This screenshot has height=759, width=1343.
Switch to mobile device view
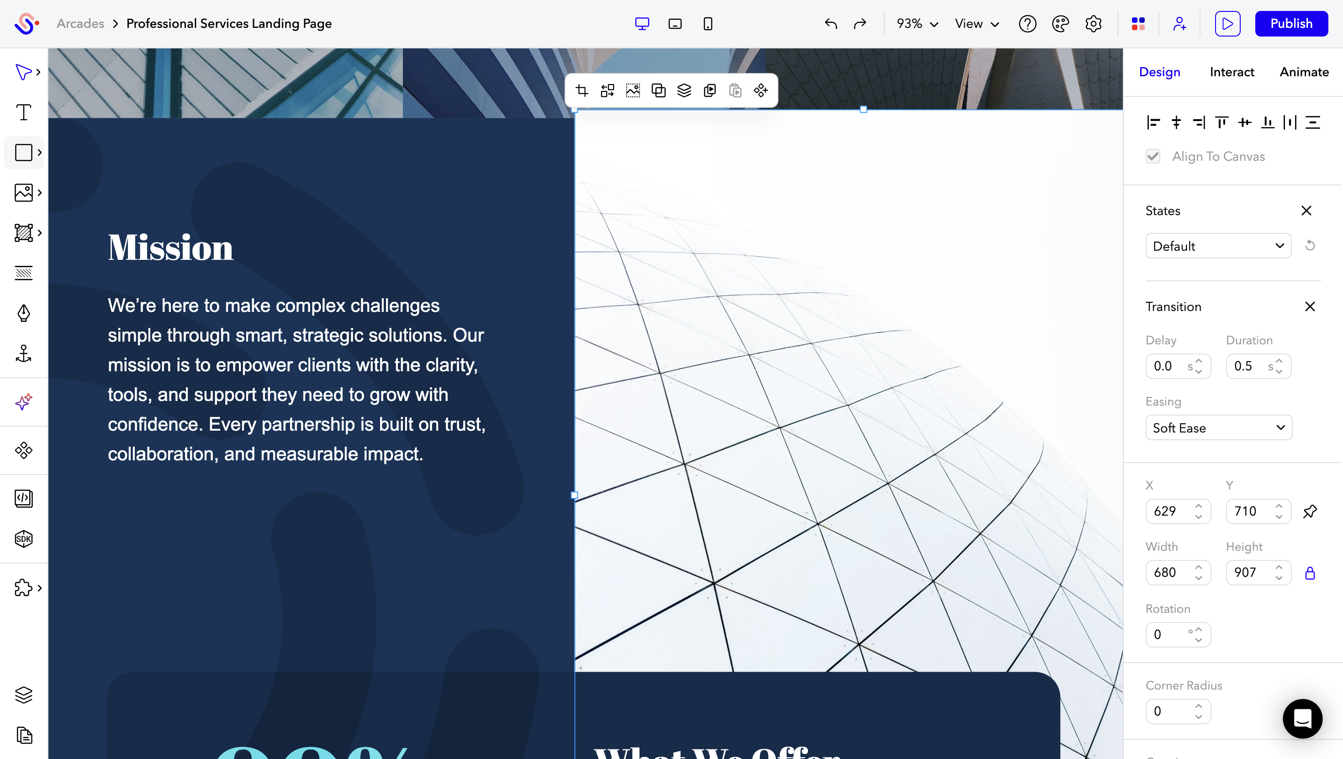pyautogui.click(x=708, y=24)
